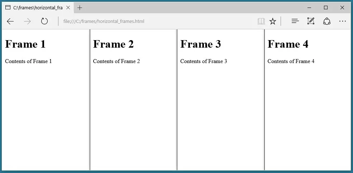Add page to favorites with star
Screen dimensions: 353x173
tap(273, 21)
